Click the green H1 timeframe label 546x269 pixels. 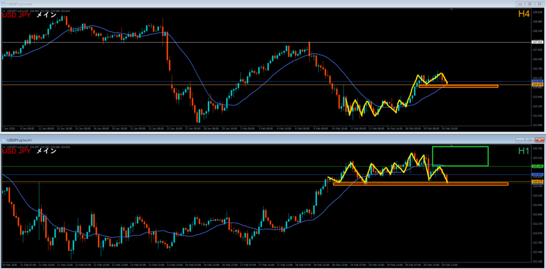(524, 151)
